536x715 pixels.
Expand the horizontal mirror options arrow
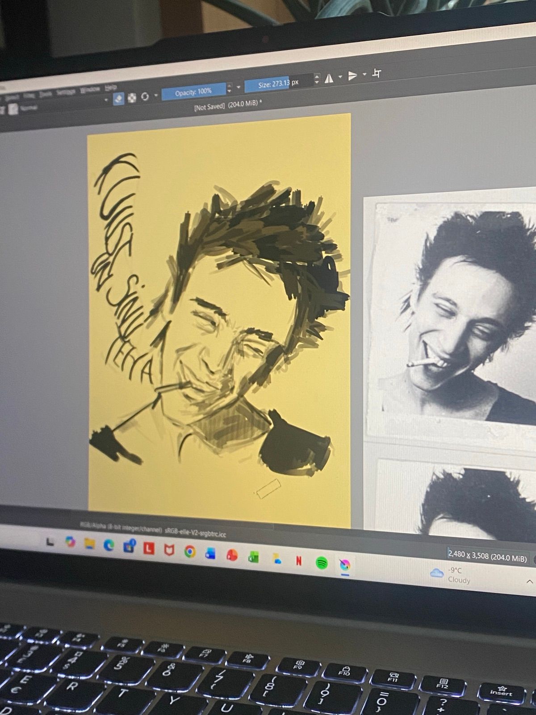340,77
